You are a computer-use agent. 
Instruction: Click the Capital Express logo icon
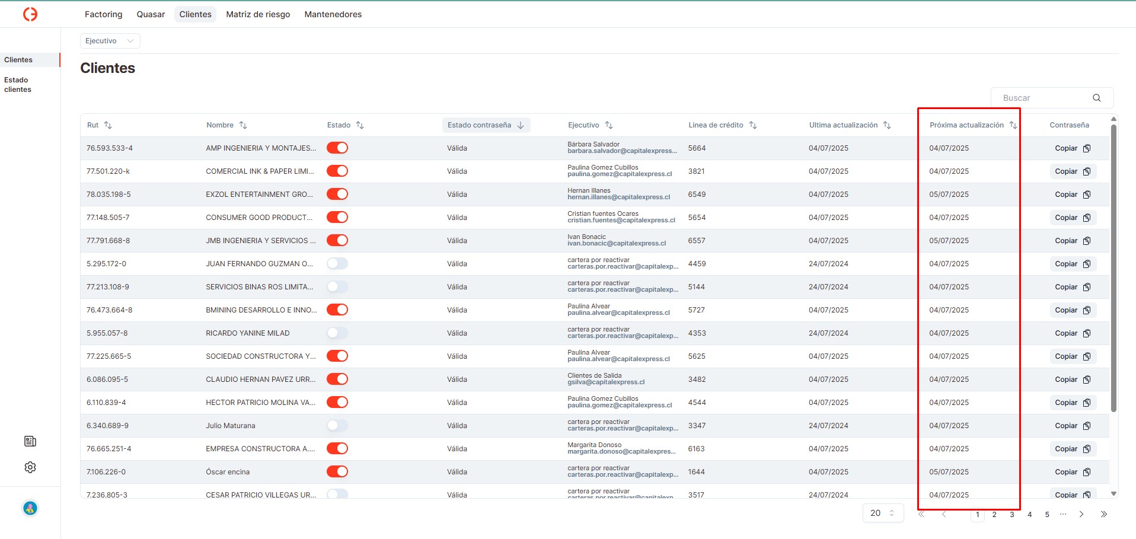click(x=30, y=14)
